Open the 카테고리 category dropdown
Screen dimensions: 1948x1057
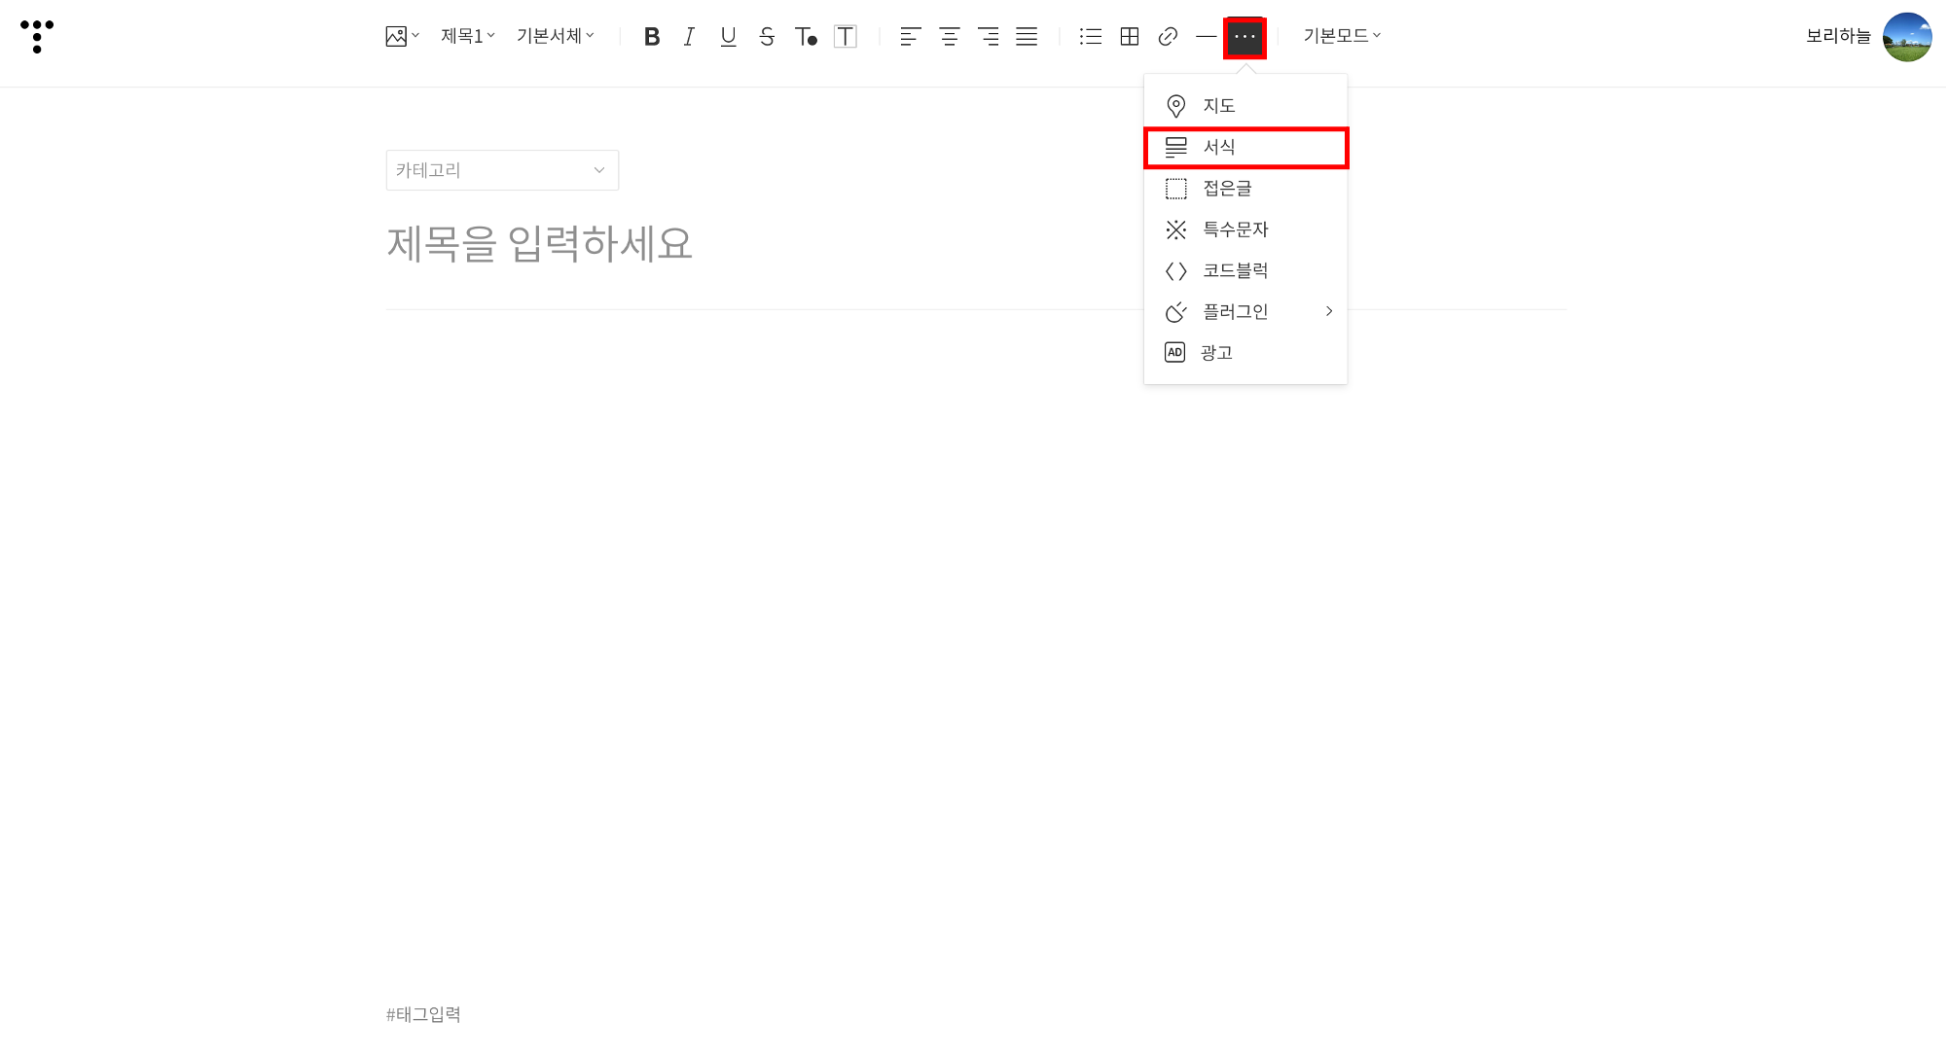point(502,170)
